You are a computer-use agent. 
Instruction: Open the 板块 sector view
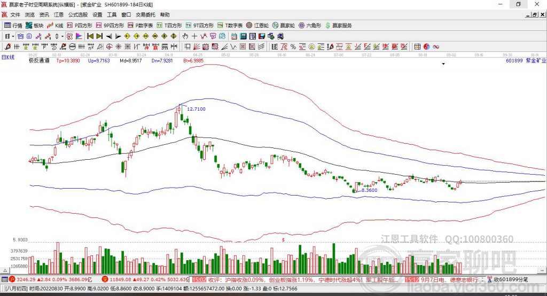click(35, 26)
